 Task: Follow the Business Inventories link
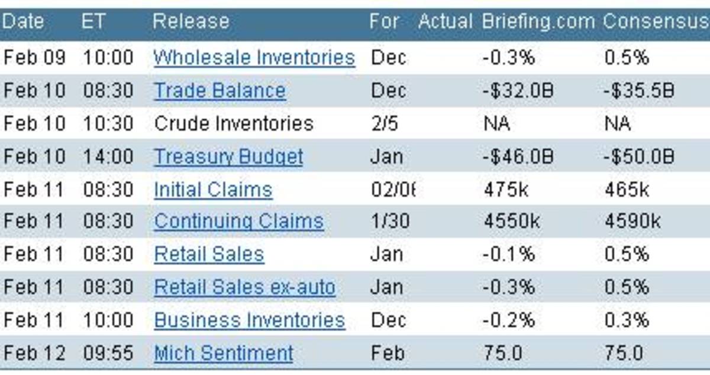(x=249, y=320)
